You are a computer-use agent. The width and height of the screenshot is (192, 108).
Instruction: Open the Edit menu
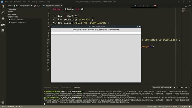pyautogui.click(x=11, y=2)
